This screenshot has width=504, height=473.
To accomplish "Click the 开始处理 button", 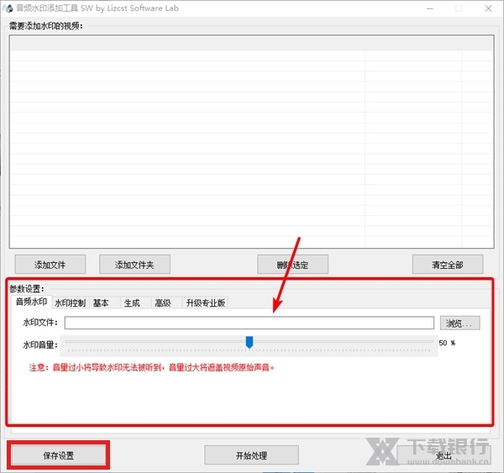I will click(x=251, y=455).
